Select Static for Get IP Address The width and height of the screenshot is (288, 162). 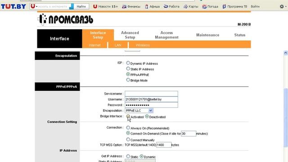point(128,156)
